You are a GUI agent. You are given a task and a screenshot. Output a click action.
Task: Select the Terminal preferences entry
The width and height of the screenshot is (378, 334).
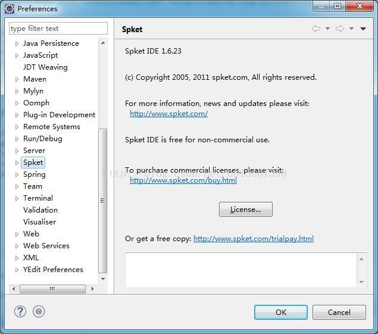(38, 198)
